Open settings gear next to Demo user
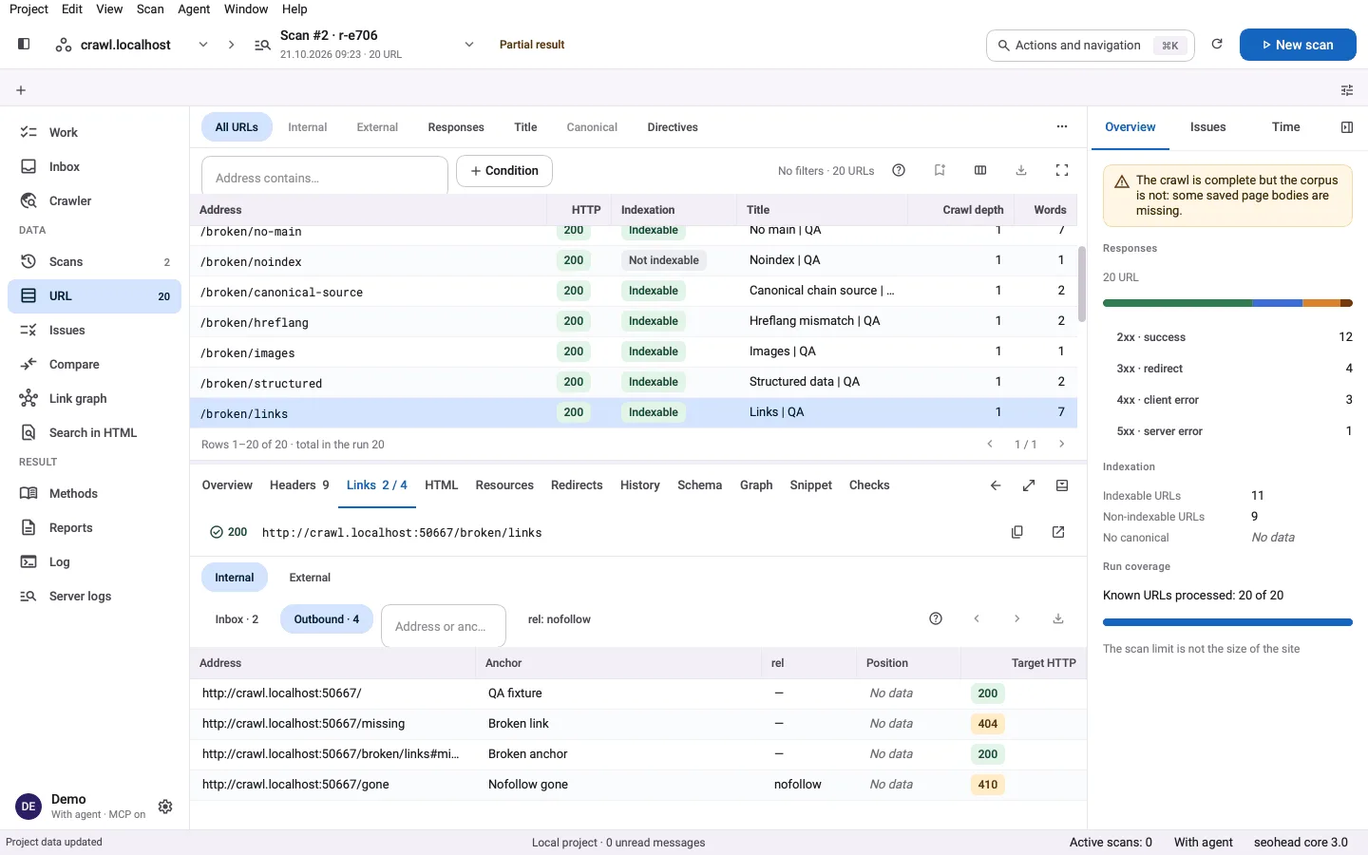Image resolution: width=1368 pixels, height=855 pixels. [165, 807]
